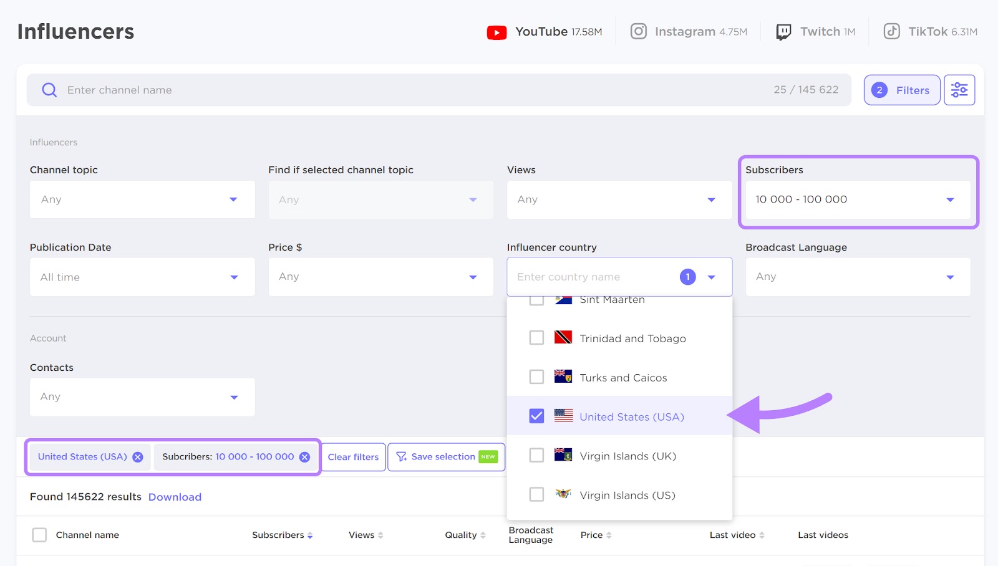Click the advanced filter settings icon
Viewport: 998px width, 566px height.
point(959,89)
